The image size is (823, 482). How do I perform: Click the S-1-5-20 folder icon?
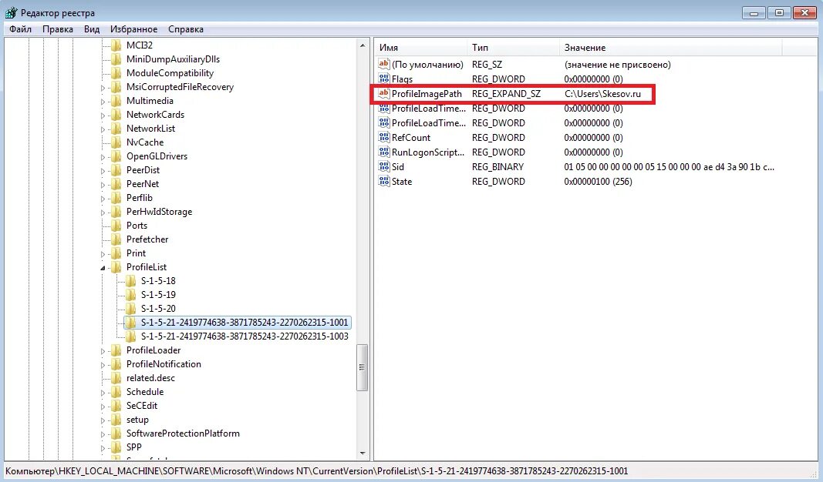click(x=130, y=308)
